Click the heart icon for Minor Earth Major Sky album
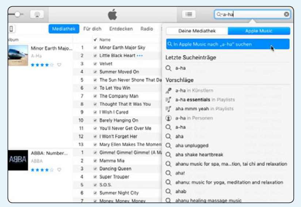This screenshot has height=207, width=301. [59, 65]
